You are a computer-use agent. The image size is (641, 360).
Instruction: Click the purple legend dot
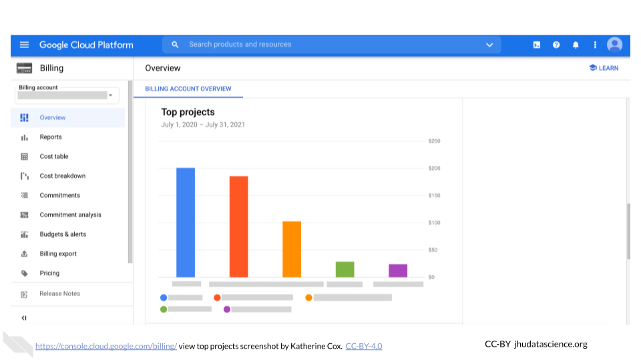coord(227,309)
